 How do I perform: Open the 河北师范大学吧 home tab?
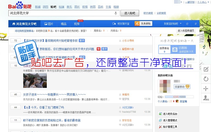(x=24, y=24)
